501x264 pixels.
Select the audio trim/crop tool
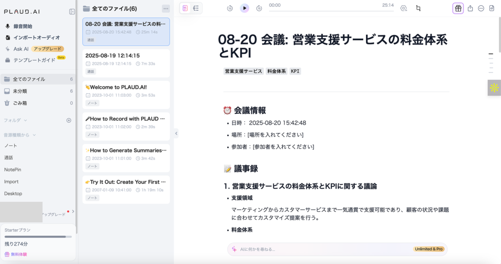point(418,8)
